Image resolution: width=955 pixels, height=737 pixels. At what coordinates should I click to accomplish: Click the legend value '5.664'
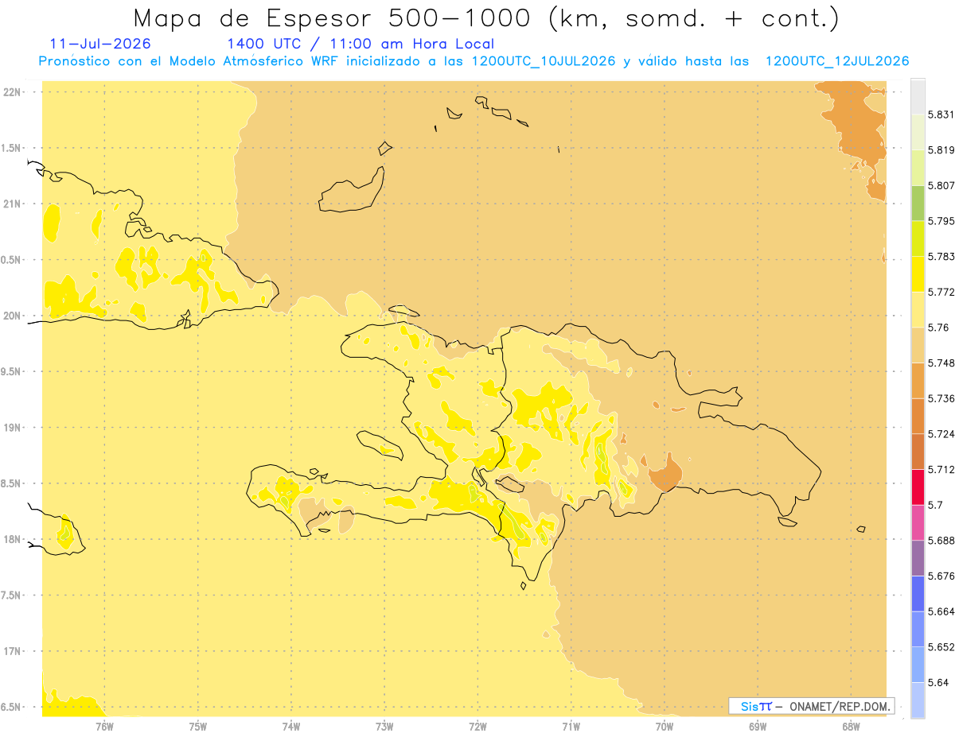pos(941,611)
